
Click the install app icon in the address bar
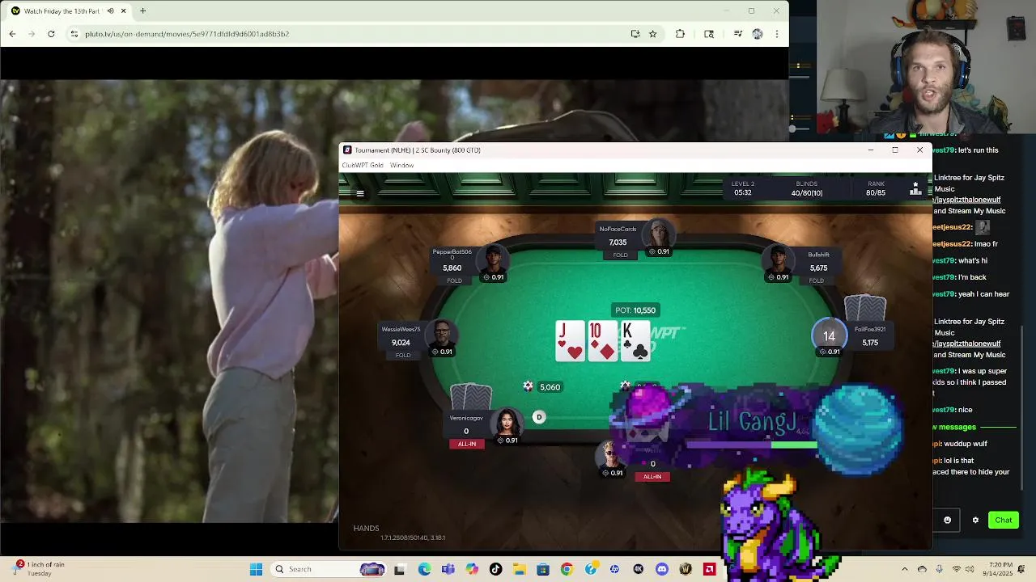click(635, 34)
